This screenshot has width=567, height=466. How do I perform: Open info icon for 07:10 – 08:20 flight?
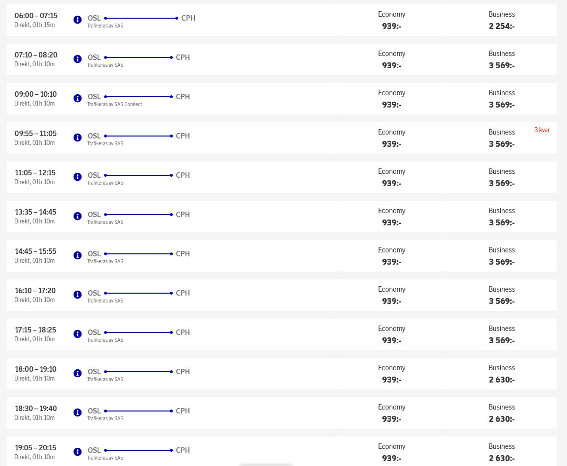tap(78, 59)
